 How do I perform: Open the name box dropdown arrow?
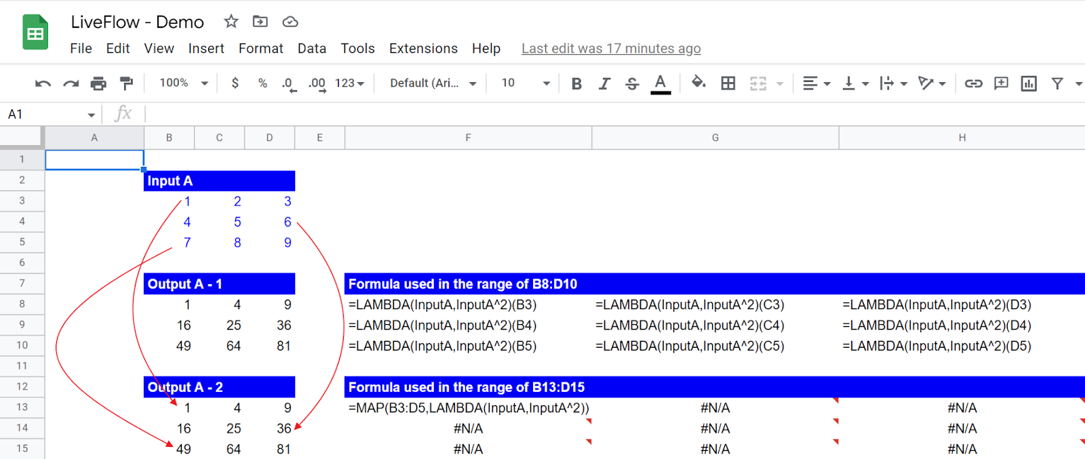coord(91,115)
